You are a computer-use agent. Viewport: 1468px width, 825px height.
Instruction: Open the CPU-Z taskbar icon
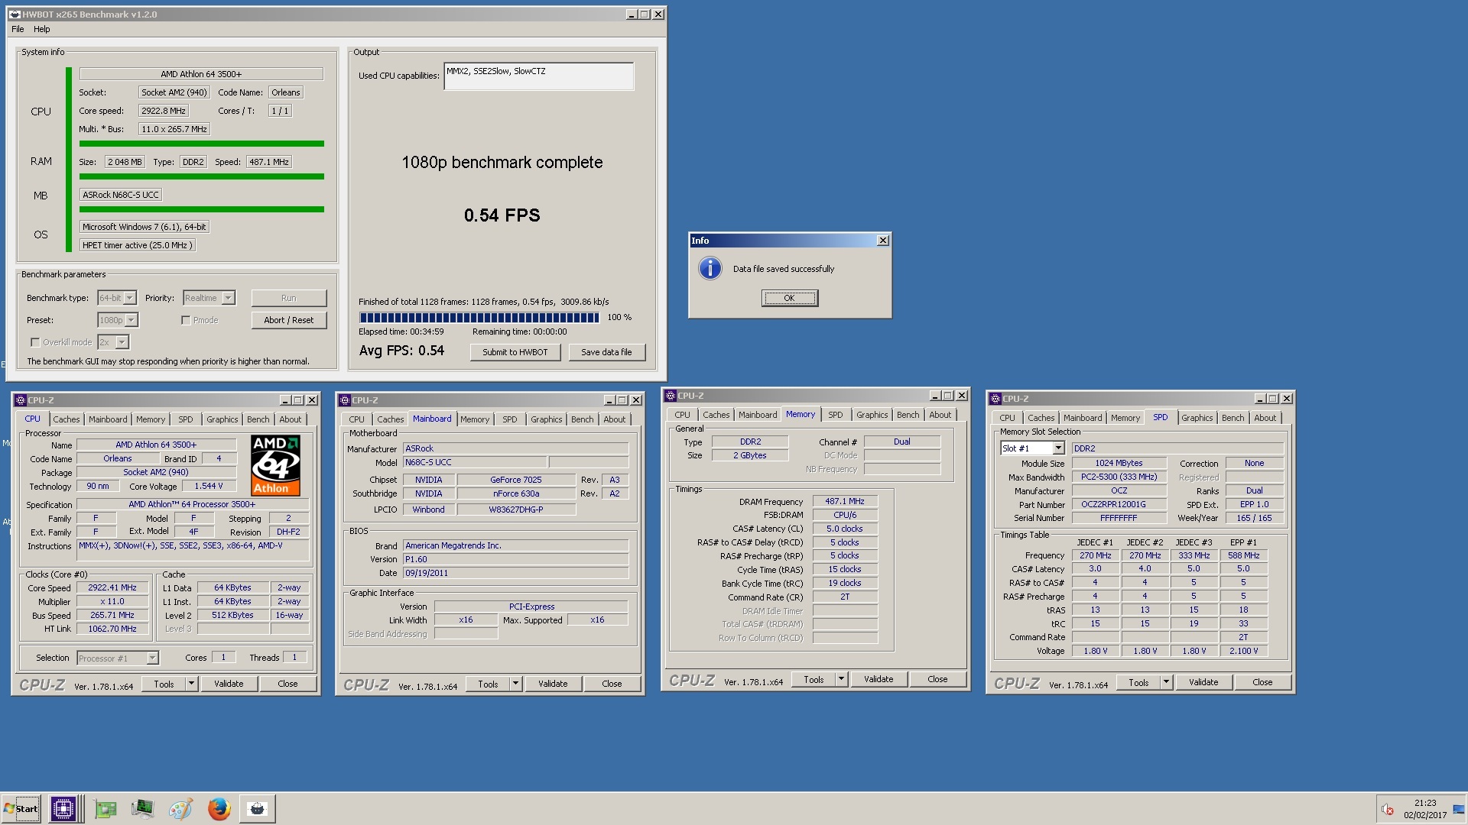tap(63, 808)
